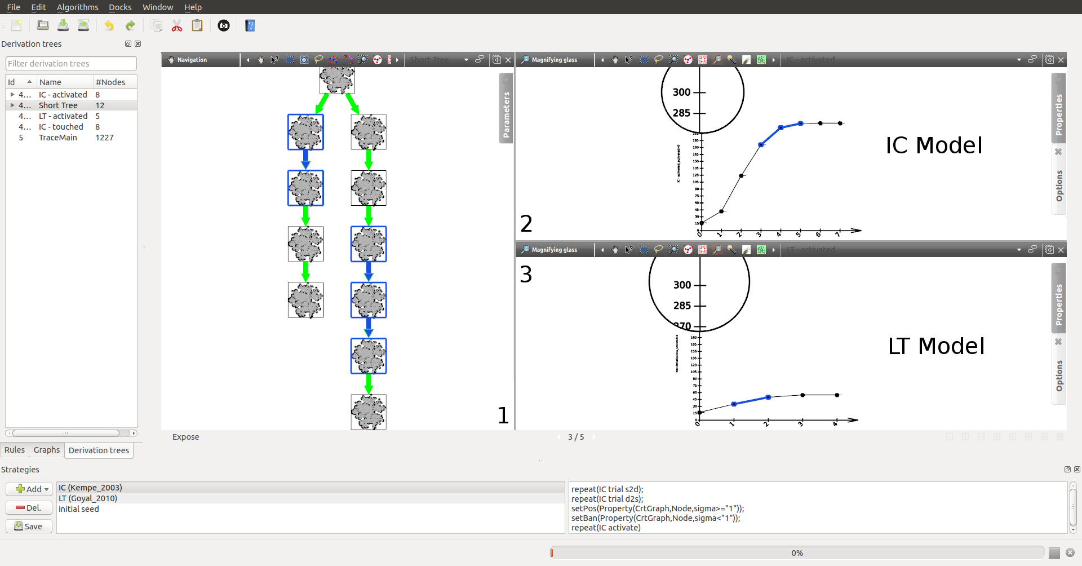Select the lasso selection tool in Navigation view
1082x566 pixels.
point(319,60)
